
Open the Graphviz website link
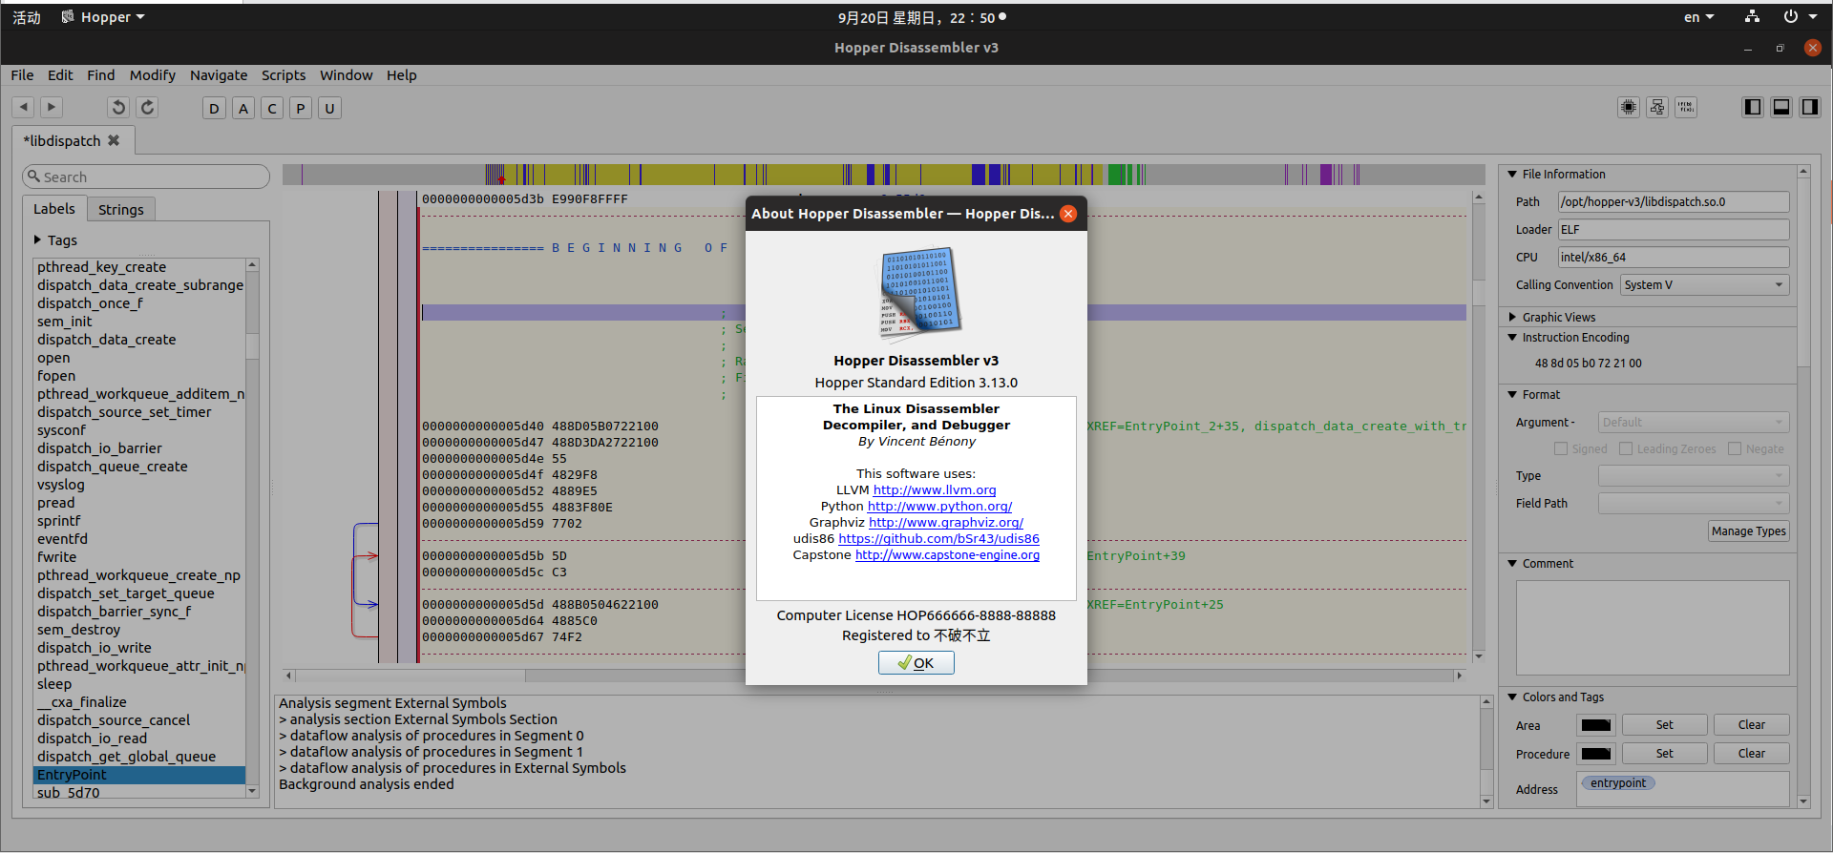point(946,523)
